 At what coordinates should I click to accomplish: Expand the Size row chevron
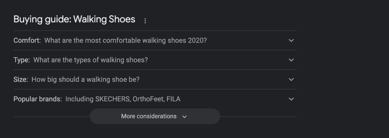click(x=291, y=80)
